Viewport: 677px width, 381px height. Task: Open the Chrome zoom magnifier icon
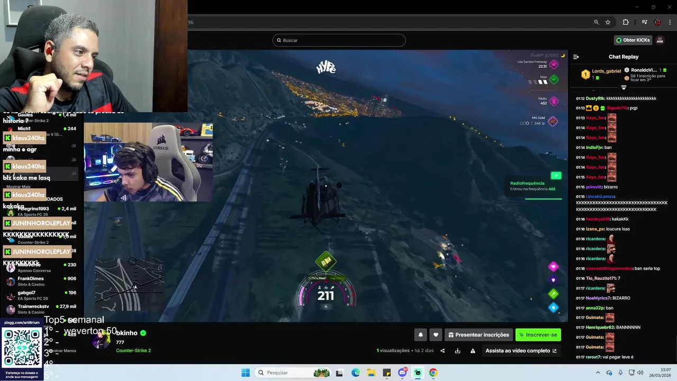click(596, 22)
